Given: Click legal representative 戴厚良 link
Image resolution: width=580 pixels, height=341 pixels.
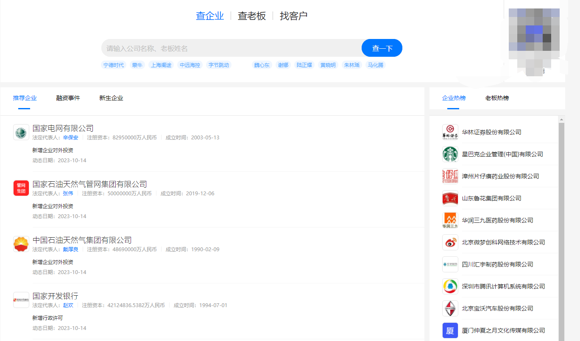Looking at the screenshot, I should [x=71, y=250].
